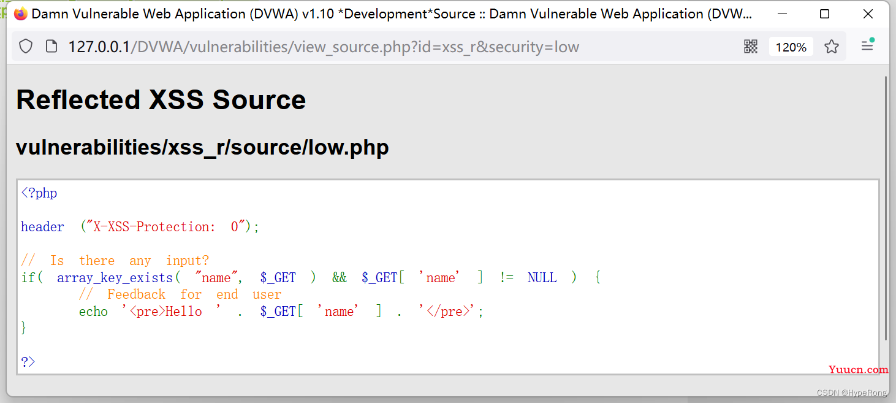Click the 'echo' keyword
This screenshot has width=896, height=403.
point(93,312)
